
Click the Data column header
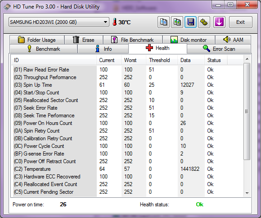pyautogui.click(x=191, y=60)
